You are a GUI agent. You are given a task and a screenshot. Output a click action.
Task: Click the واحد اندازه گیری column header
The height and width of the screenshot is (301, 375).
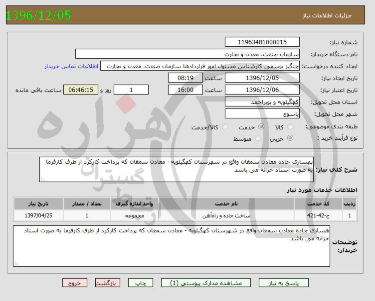tap(134, 203)
